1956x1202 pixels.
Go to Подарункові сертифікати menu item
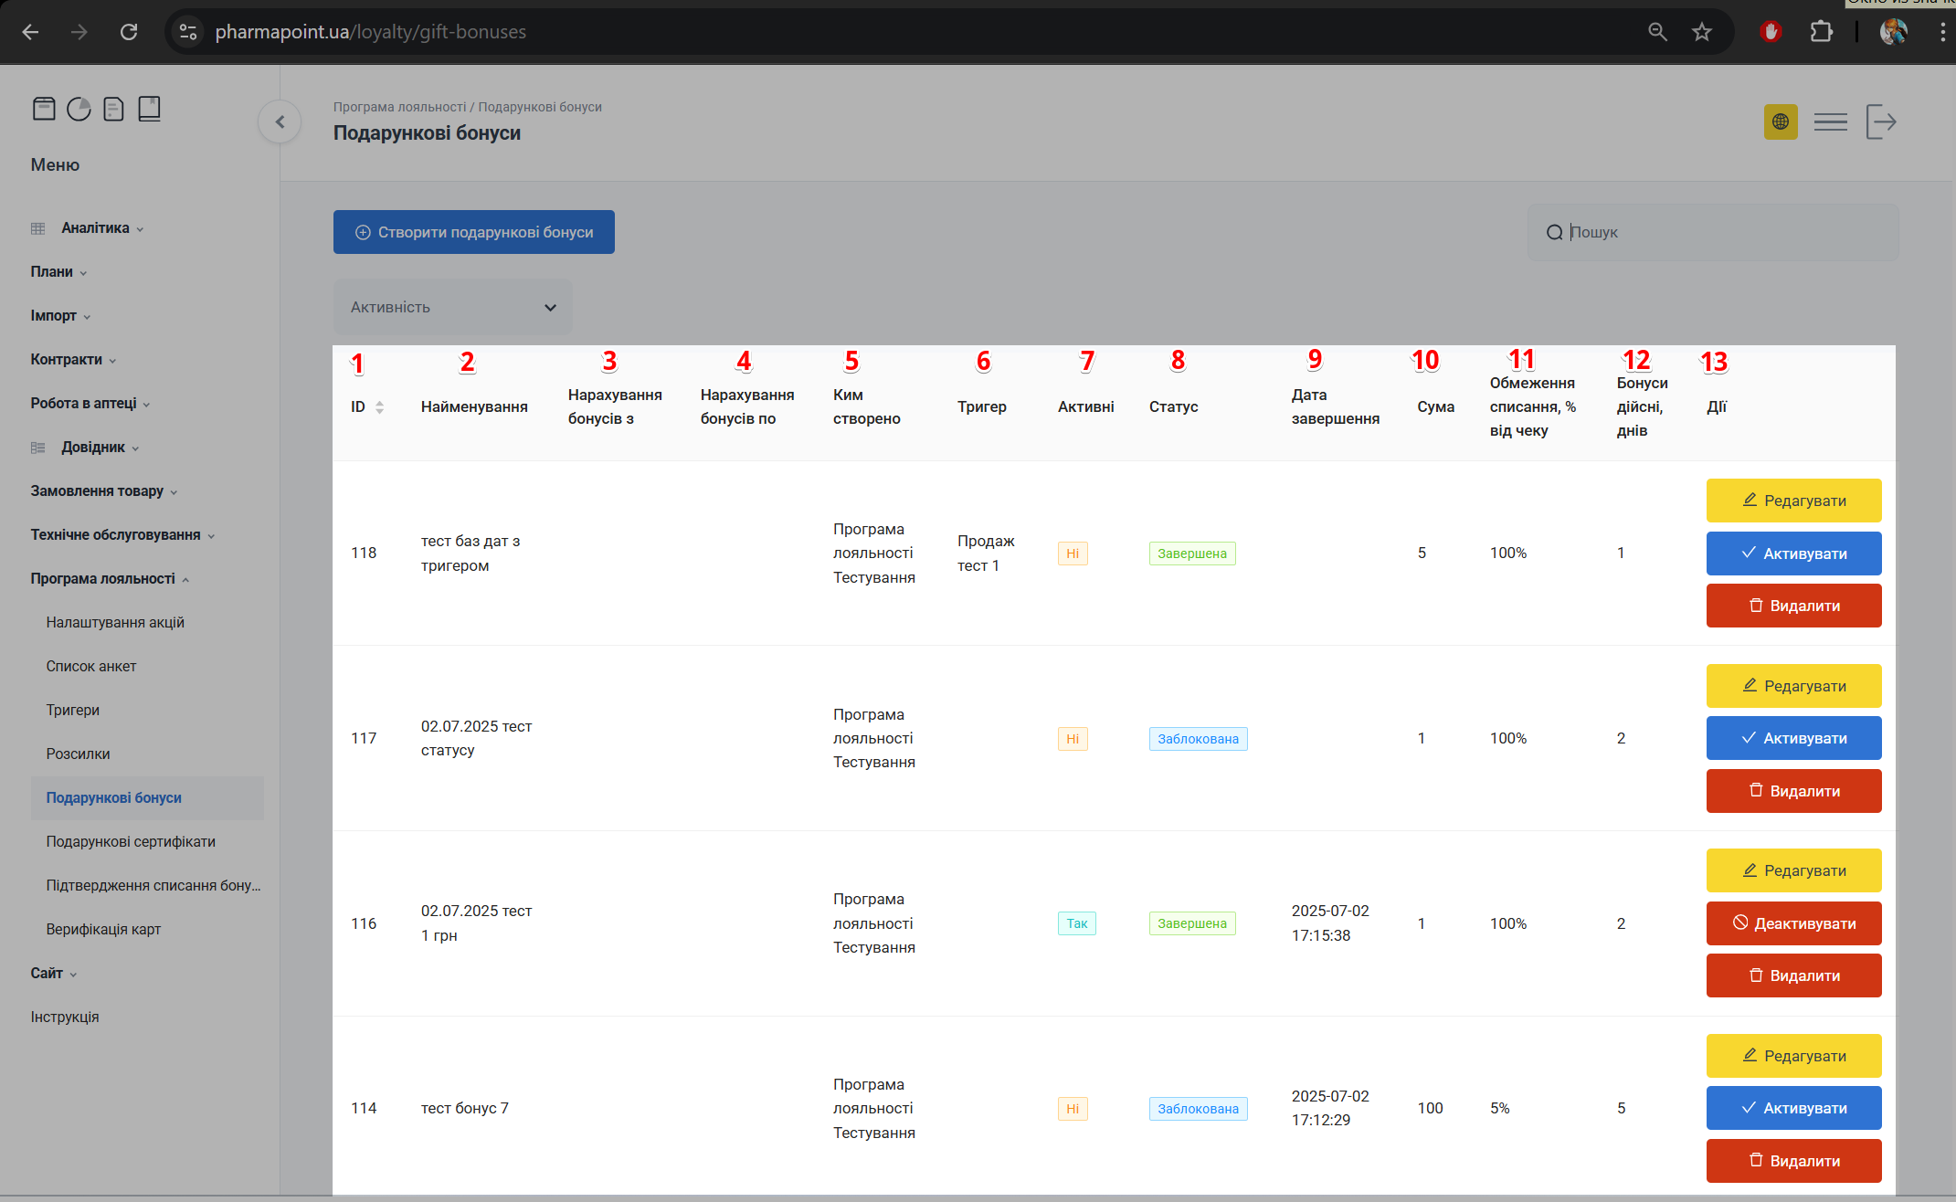coord(131,841)
